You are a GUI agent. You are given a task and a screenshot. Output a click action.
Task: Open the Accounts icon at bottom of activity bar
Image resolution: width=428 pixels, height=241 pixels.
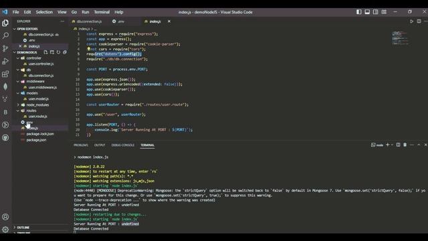click(x=5, y=217)
